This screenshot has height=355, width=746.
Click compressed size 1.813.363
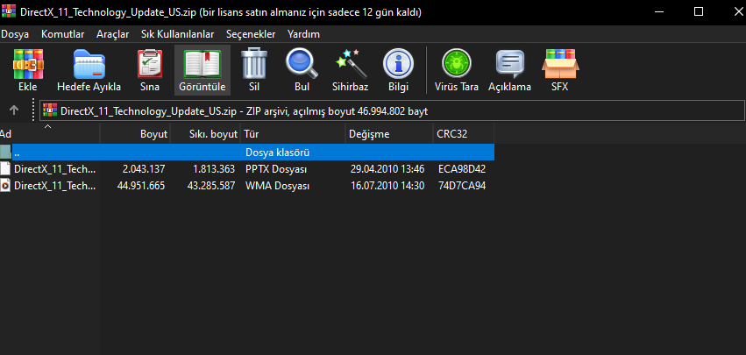tap(214, 169)
